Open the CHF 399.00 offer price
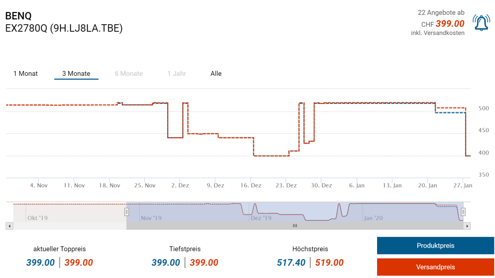Image resolution: width=495 pixels, height=278 pixels. pos(450,24)
